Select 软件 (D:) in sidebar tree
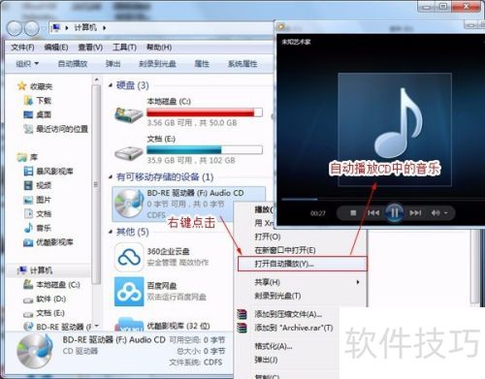485x379 pixels. [x=45, y=299]
